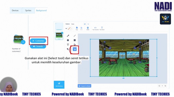Viewport: 174px width, 97px height.
Task: Flip the image vertically
Action: pos(102,28)
